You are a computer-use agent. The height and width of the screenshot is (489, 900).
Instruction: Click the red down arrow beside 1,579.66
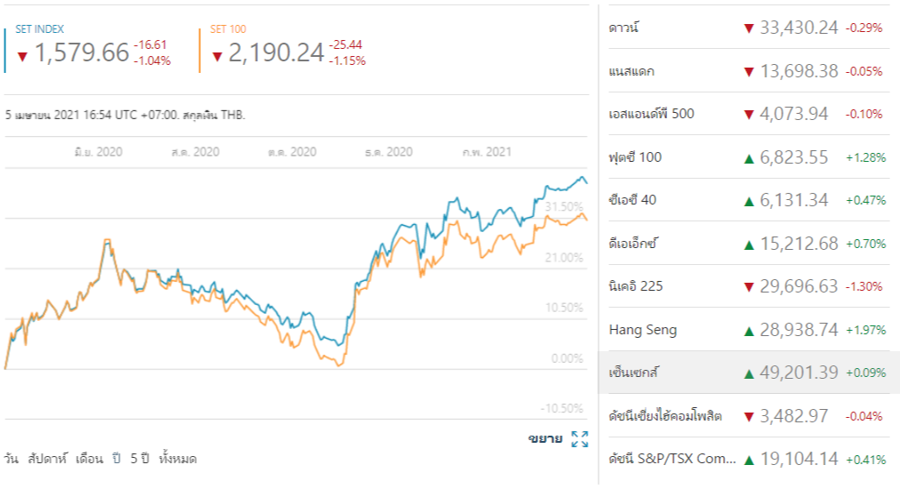(22, 57)
